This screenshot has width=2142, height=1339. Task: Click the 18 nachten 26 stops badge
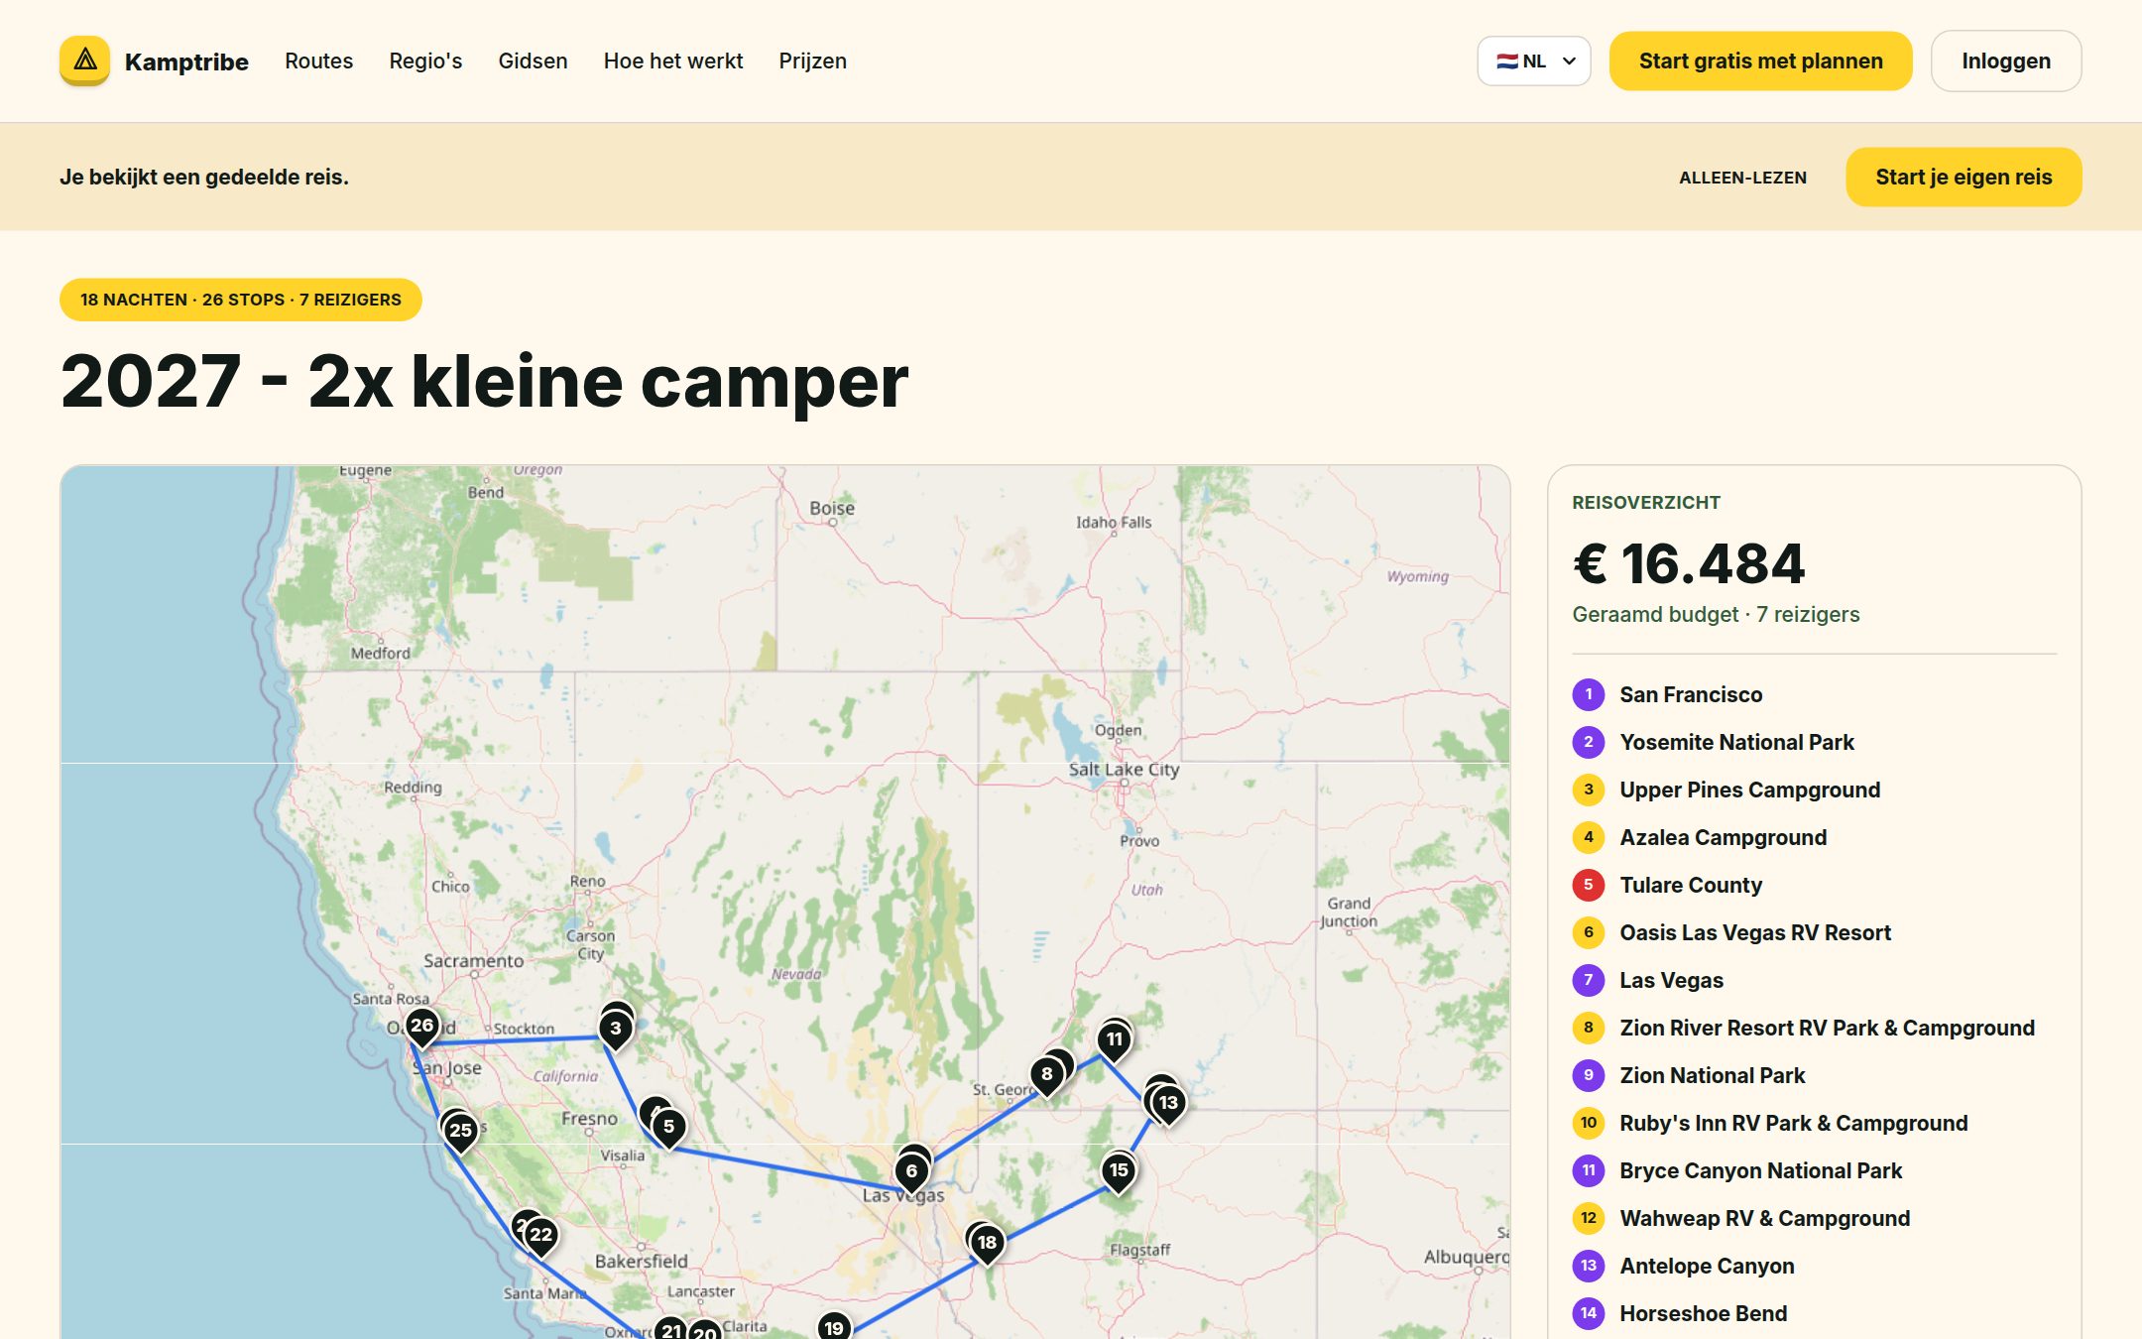241,300
